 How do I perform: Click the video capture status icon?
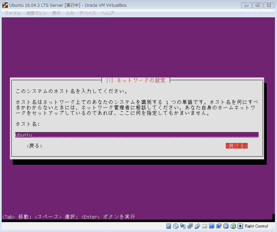tap(219, 226)
